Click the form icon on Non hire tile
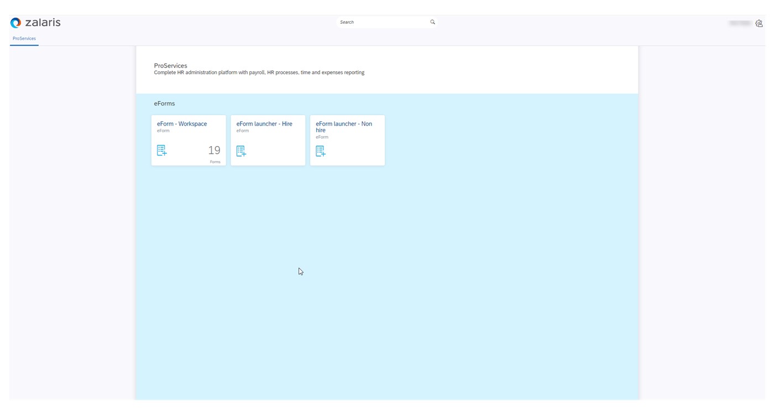 tap(321, 151)
